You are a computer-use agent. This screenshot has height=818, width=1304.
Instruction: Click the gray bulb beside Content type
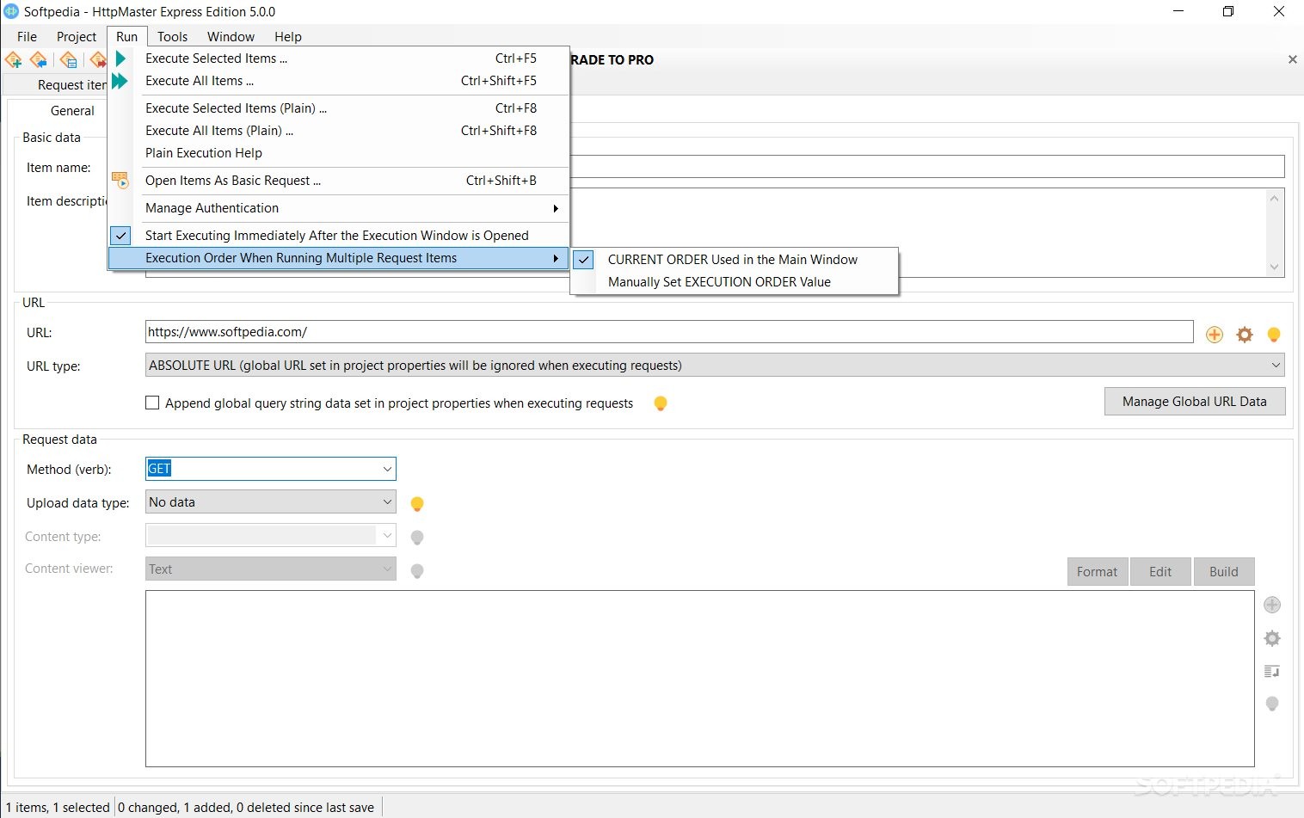[417, 538]
